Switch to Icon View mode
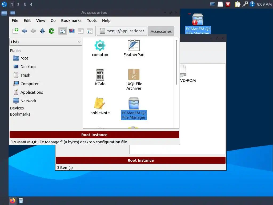 pos(63,31)
